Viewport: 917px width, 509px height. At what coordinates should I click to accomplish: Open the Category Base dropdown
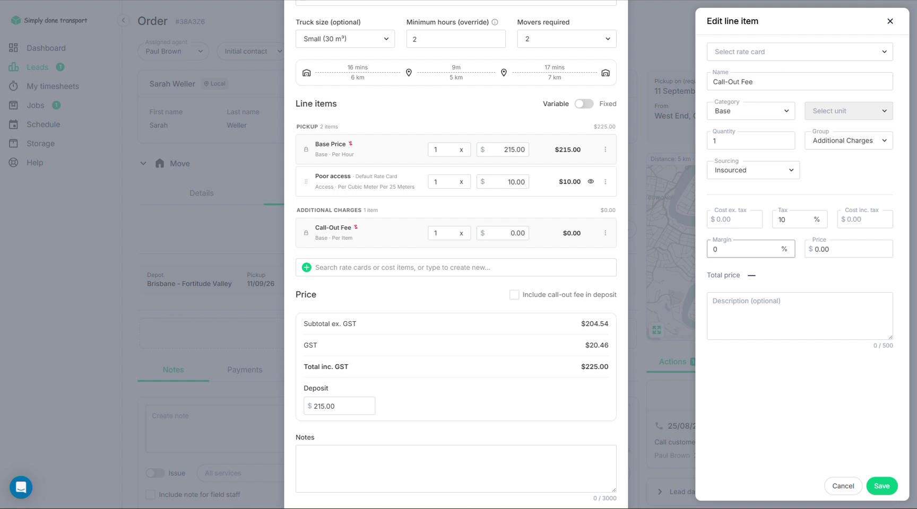(x=751, y=111)
